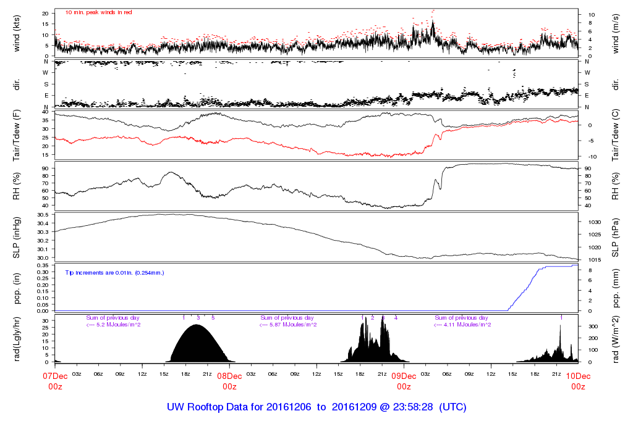Select the "Tair/Tdew (F)" axis label
633x432 pixels.
(x=17, y=135)
